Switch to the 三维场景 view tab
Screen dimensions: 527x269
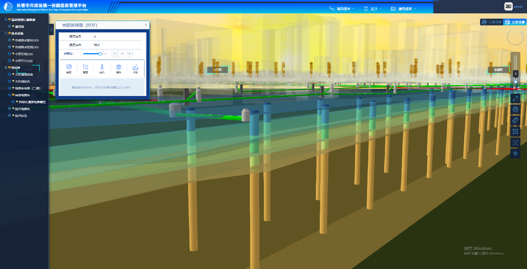point(515,22)
